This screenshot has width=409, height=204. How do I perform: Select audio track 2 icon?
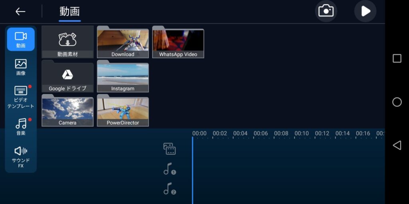pos(169,188)
